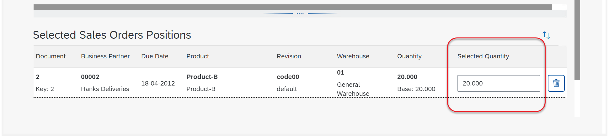This screenshot has width=609, height=137.
Task: Grab the splitter handle dots above table
Action: 300,14
